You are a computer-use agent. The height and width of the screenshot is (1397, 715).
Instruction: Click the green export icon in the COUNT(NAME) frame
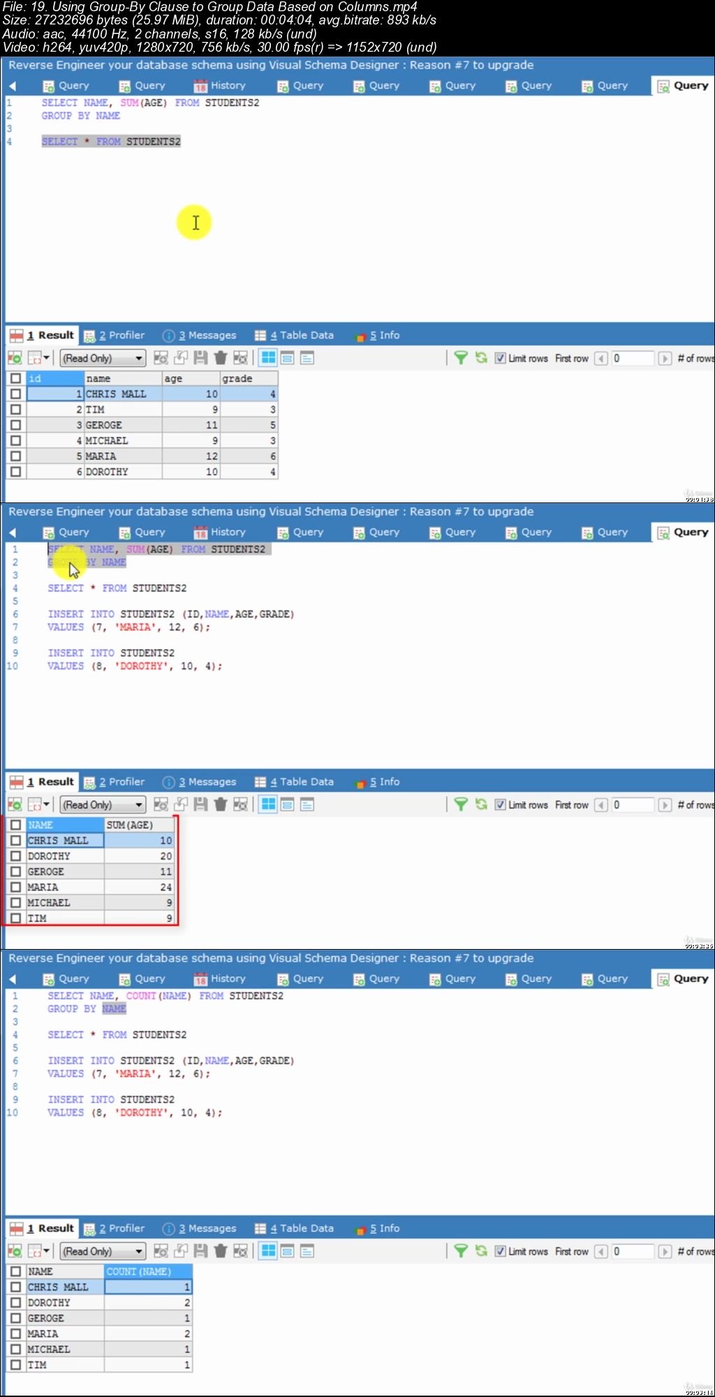(15, 1251)
